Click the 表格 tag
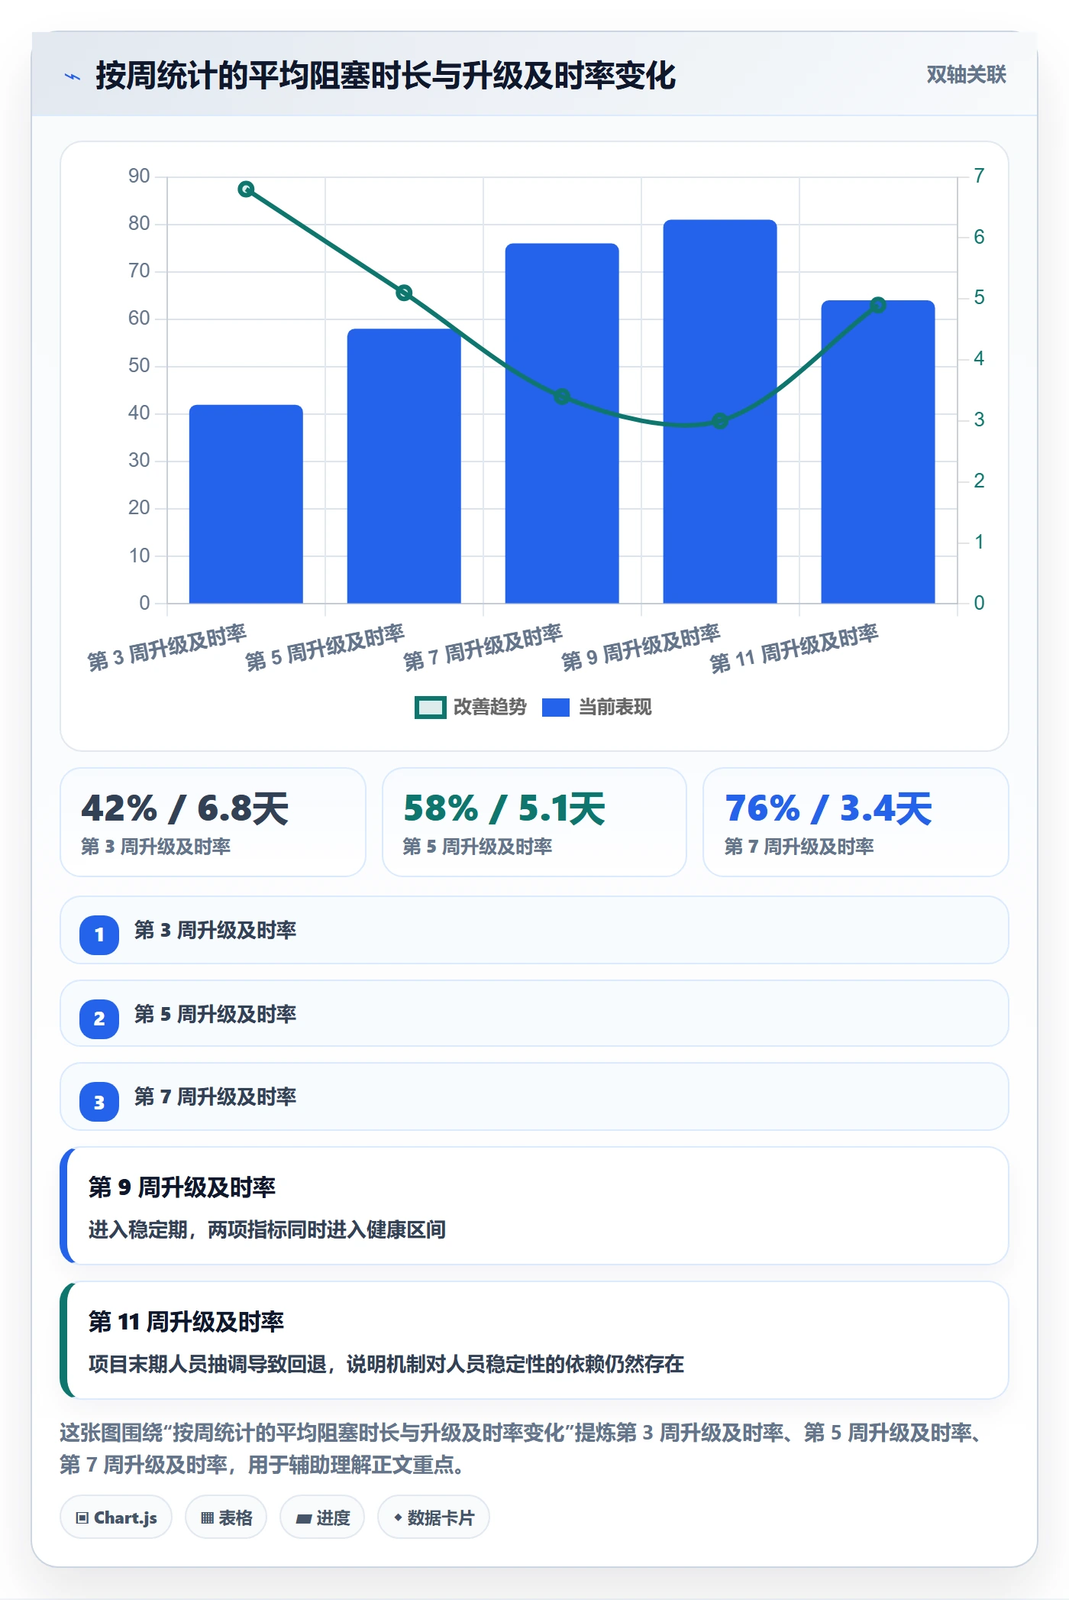The height and width of the screenshot is (1600, 1069). pyautogui.click(x=226, y=1517)
